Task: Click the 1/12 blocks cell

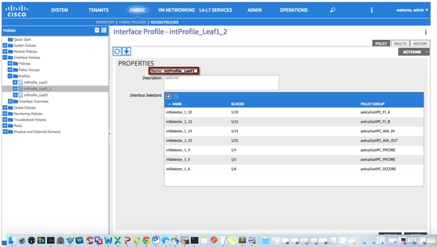Action: pos(235,122)
